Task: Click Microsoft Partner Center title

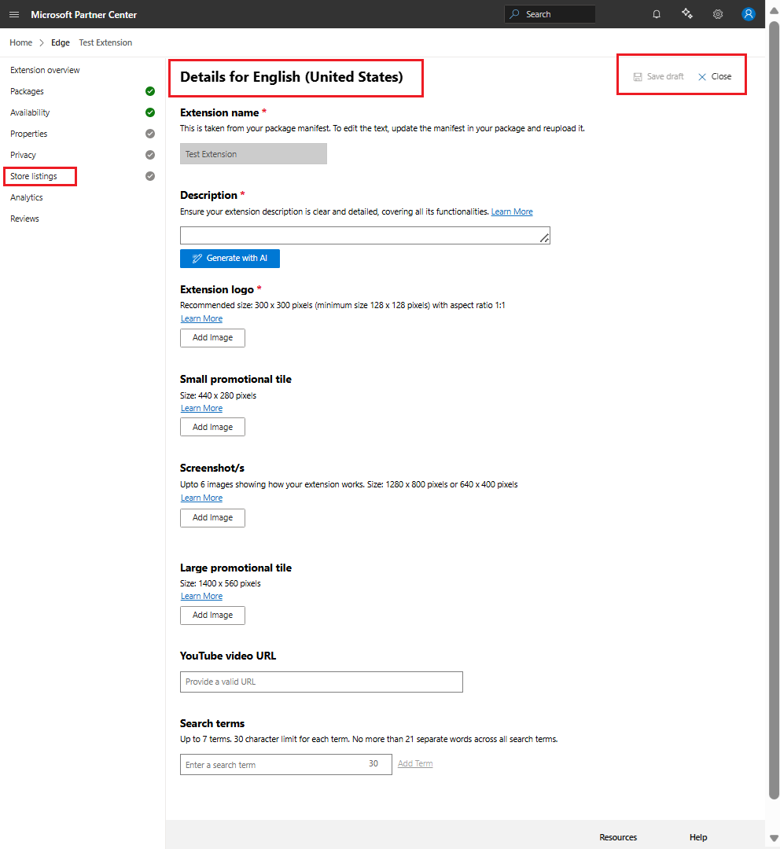Action: click(x=84, y=15)
